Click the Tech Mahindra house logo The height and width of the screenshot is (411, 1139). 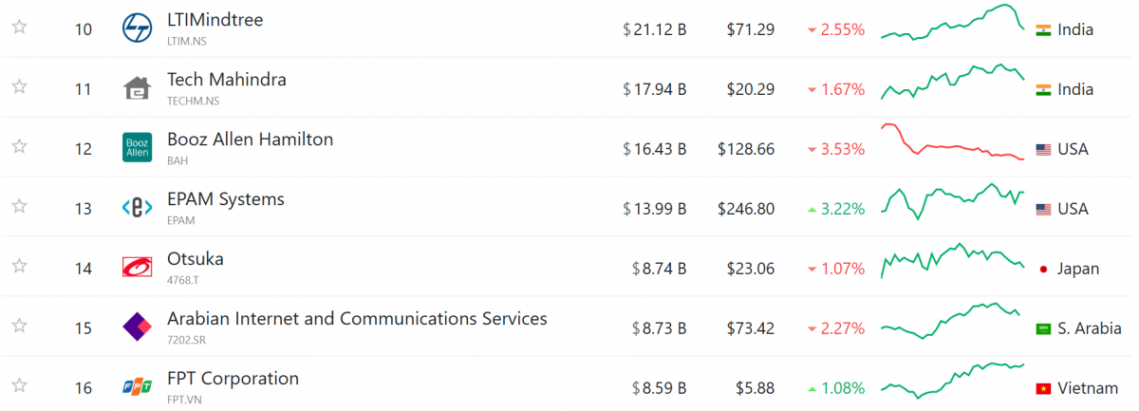point(138,88)
